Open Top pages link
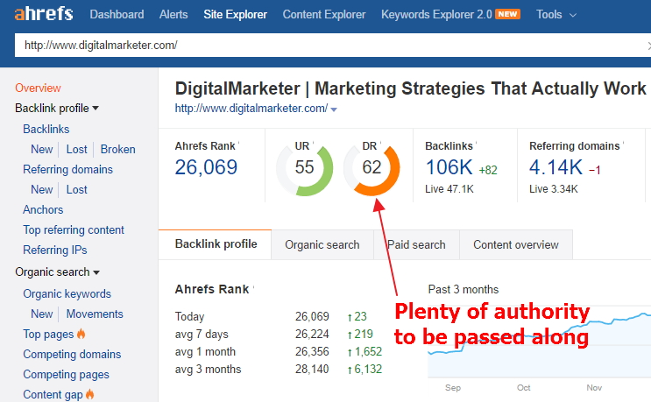The width and height of the screenshot is (651, 402). (48, 334)
